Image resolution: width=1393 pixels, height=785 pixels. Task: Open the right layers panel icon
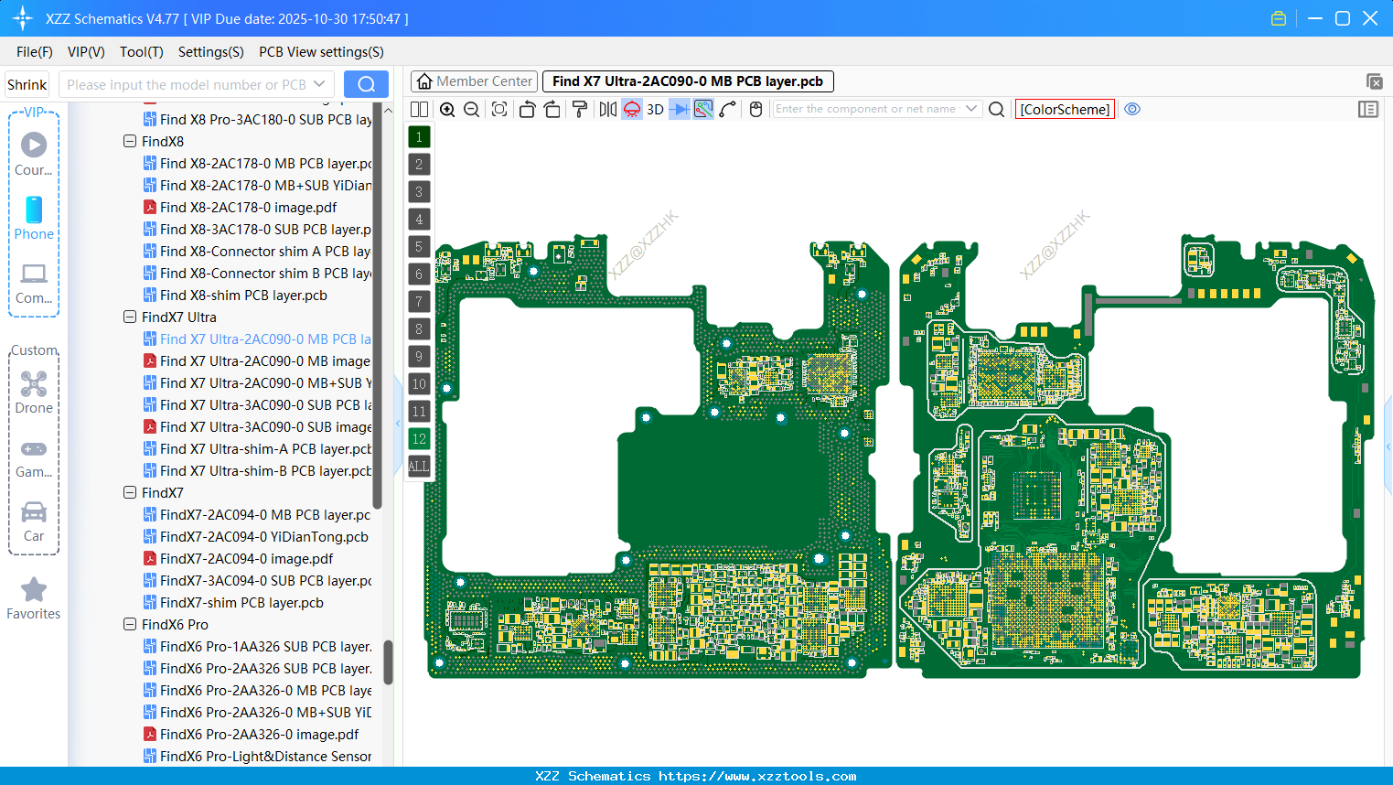tap(1368, 109)
